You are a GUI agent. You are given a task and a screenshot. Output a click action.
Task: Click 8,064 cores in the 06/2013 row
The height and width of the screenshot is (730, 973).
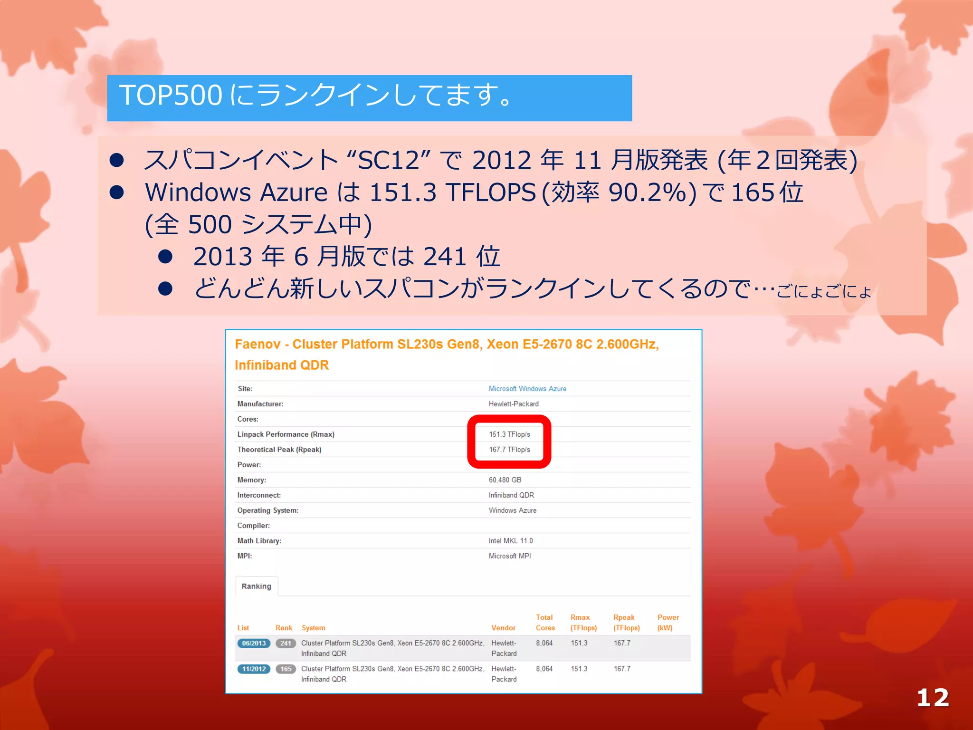point(544,643)
